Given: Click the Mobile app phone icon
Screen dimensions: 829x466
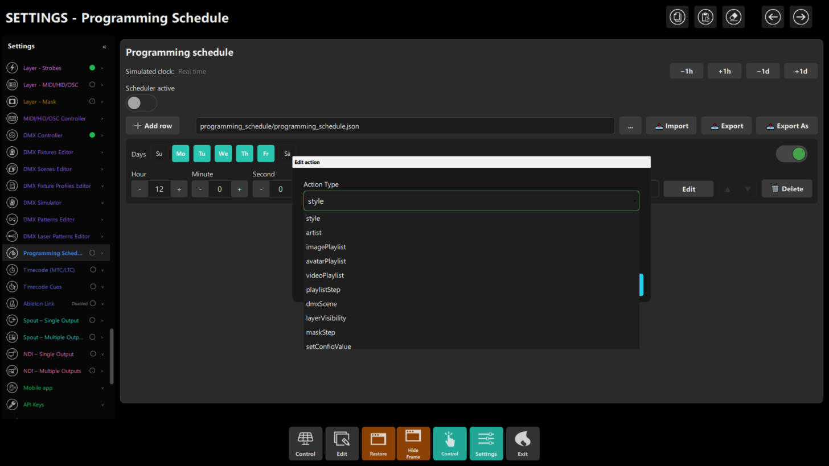Looking at the screenshot, I should 12,388.
